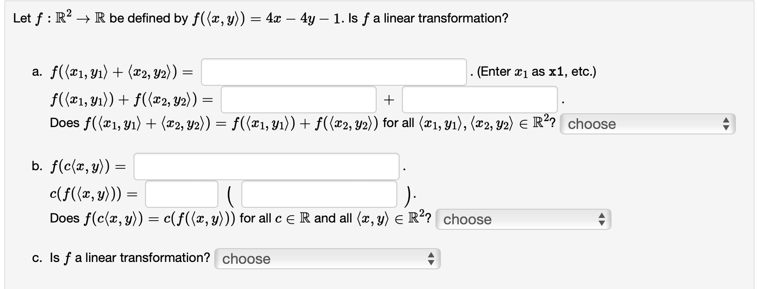Click the down arrow on the part c selector
Image resolution: width=757 pixels, height=289 pixels.
click(x=430, y=262)
